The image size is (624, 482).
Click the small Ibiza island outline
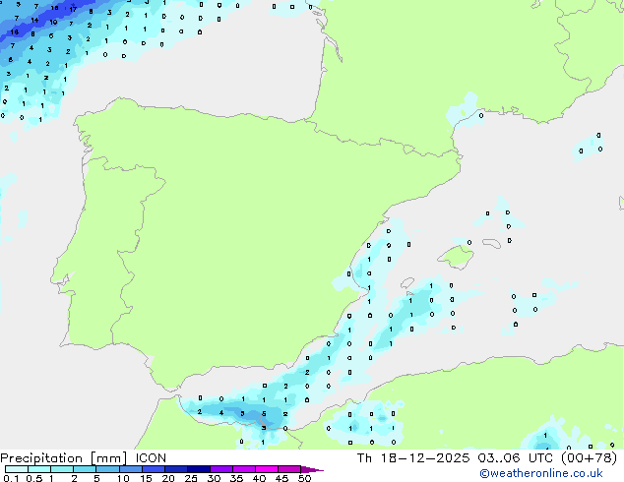click(x=407, y=282)
